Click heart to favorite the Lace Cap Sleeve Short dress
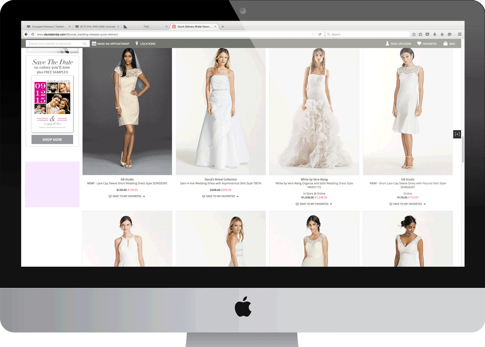The width and height of the screenshot is (485, 347). [x=110, y=196]
